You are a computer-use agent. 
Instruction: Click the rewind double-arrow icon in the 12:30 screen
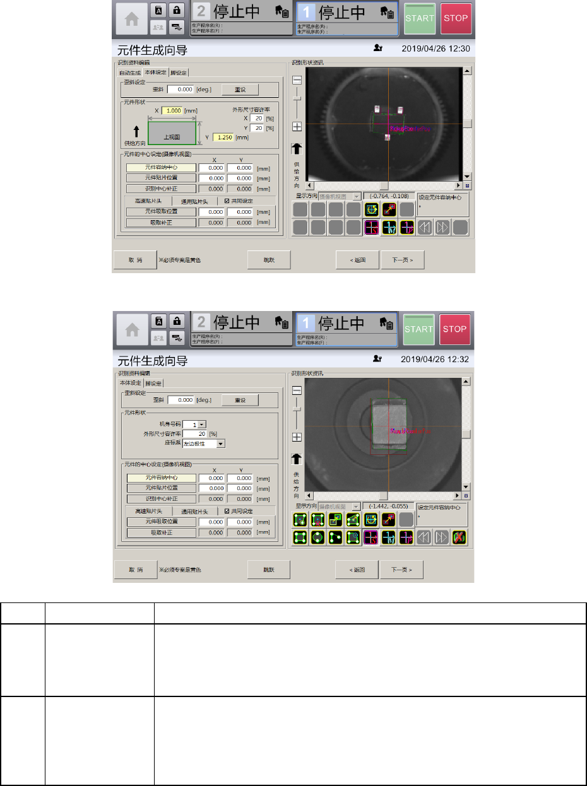click(x=425, y=227)
